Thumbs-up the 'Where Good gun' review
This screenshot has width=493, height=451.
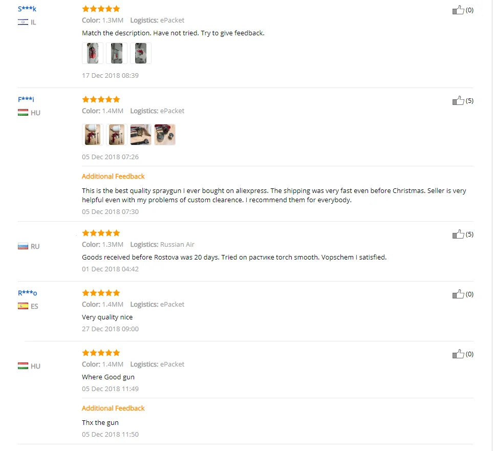(x=458, y=354)
